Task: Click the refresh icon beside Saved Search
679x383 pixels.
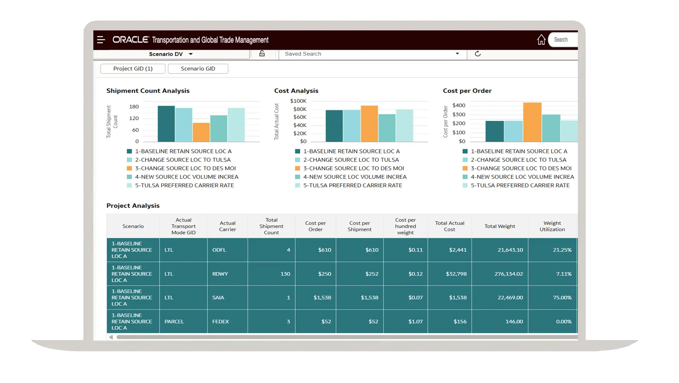Action: tap(477, 54)
